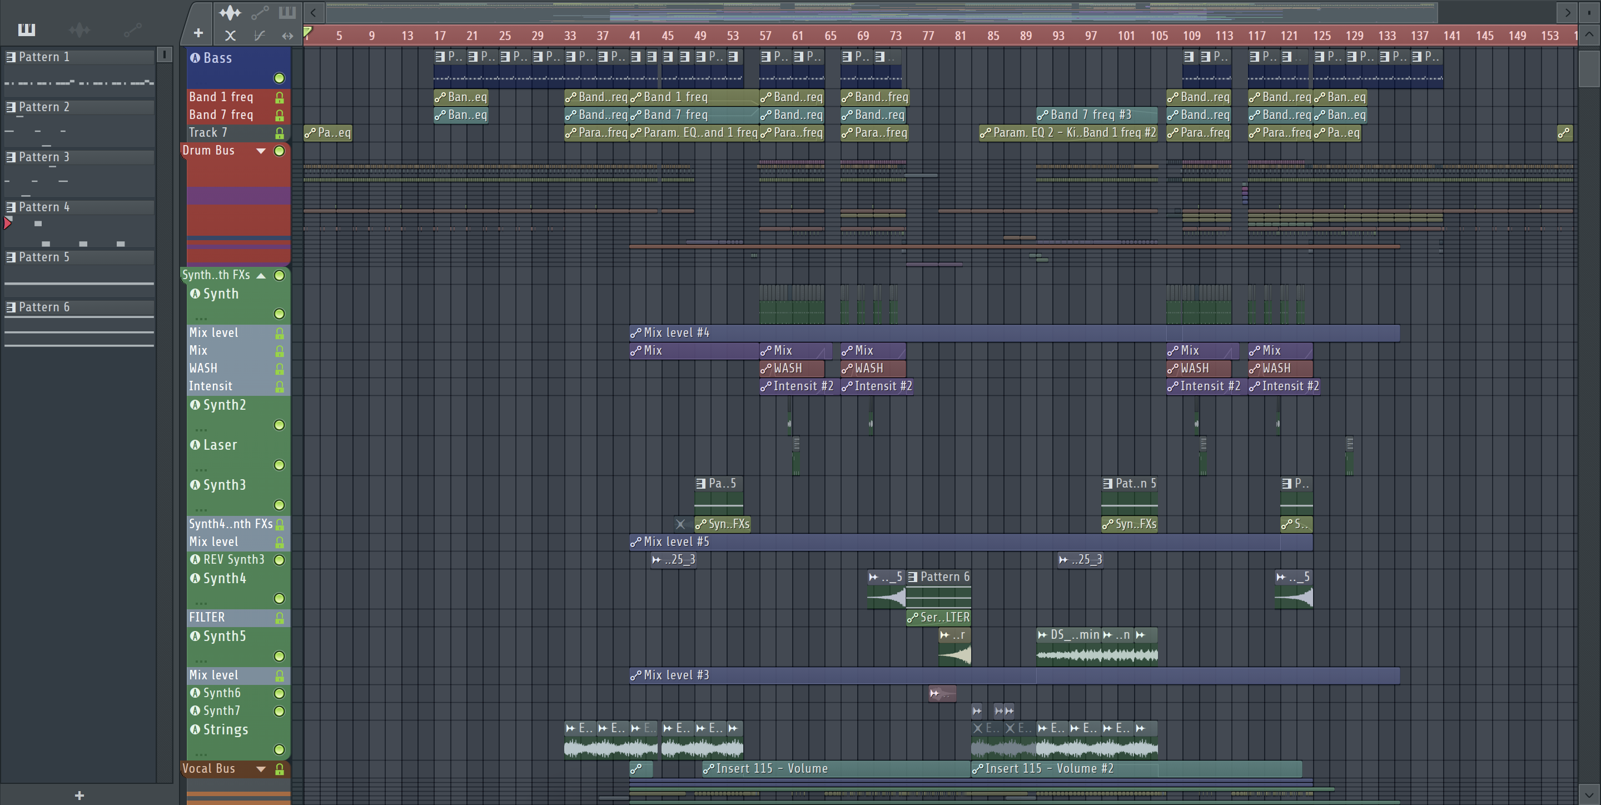This screenshot has width=1601, height=805.
Task: Select the Band 7 freq #3 automation clip
Action: point(1097,115)
